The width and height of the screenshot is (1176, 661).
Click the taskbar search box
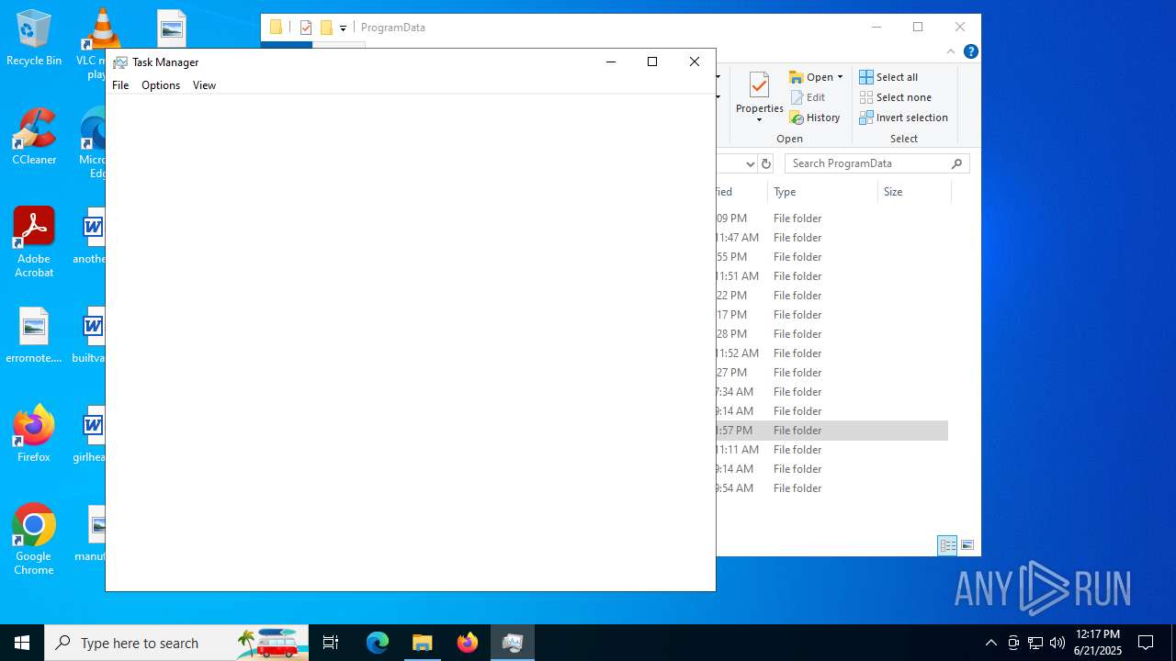pos(176,643)
